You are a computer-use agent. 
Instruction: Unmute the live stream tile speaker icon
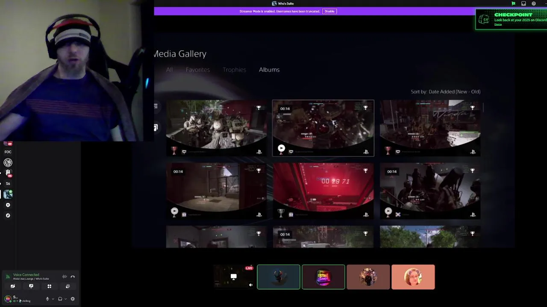coord(251,285)
